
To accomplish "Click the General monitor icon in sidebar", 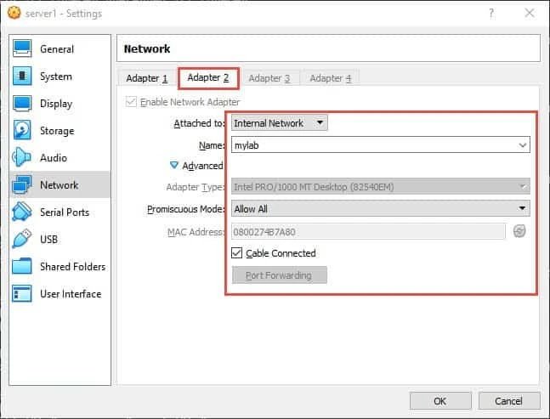I will click(22, 48).
